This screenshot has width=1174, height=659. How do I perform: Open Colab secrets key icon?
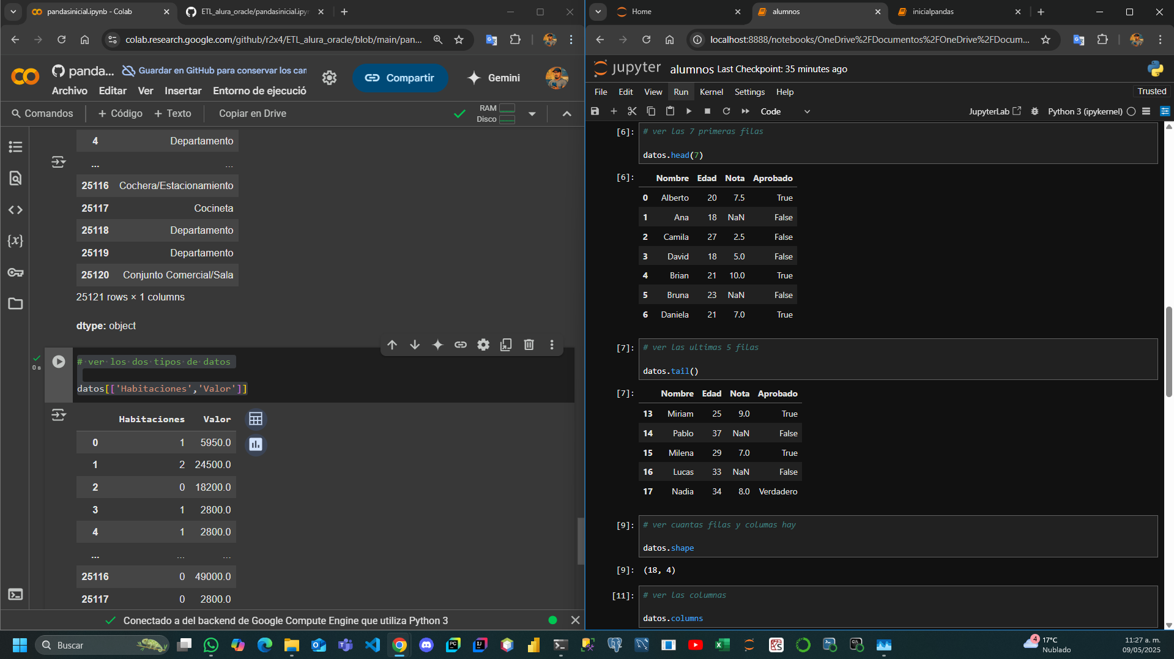tap(15, 272)
